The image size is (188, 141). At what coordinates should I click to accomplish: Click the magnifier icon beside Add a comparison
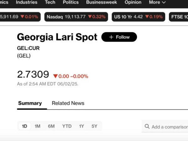147,127
